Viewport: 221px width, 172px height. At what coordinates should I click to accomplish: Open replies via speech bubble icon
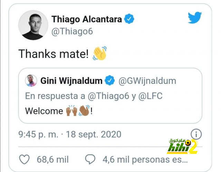coord(90,159)
